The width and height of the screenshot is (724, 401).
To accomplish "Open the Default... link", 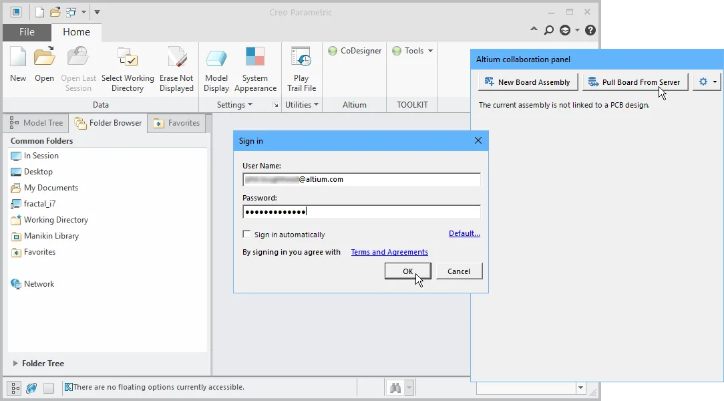I will pos(464,233).
